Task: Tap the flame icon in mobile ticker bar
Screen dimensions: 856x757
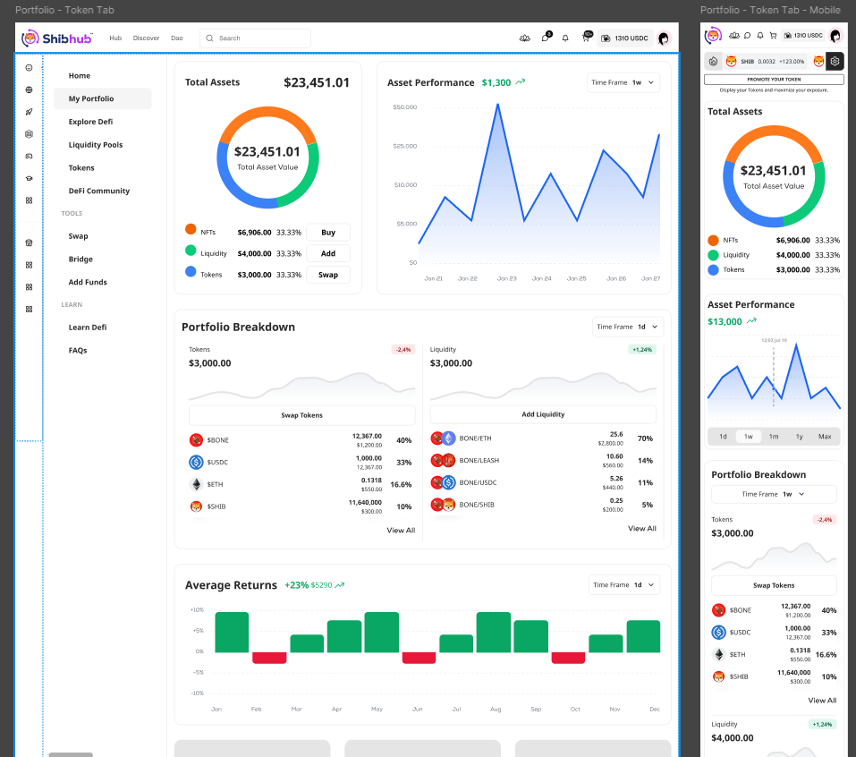Action: [x=713, y=61]
